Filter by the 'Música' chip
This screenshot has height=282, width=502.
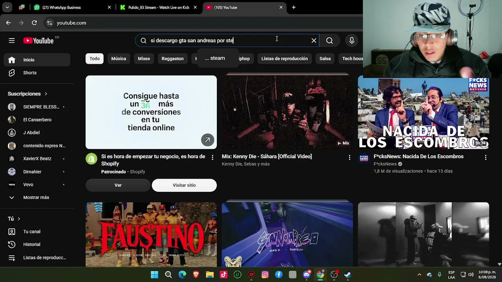click(x=118, y=58)
